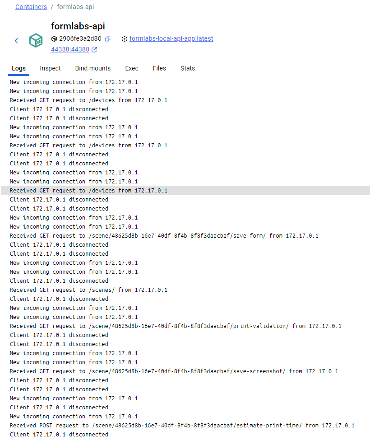Copy container ID 2906fe3a2d80
The width and height of the screenshot is (370, 445).
(x=108, y=39)
